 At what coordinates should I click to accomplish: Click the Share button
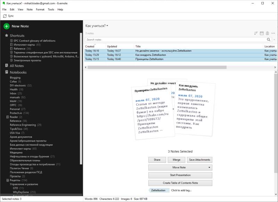[157, 160]
